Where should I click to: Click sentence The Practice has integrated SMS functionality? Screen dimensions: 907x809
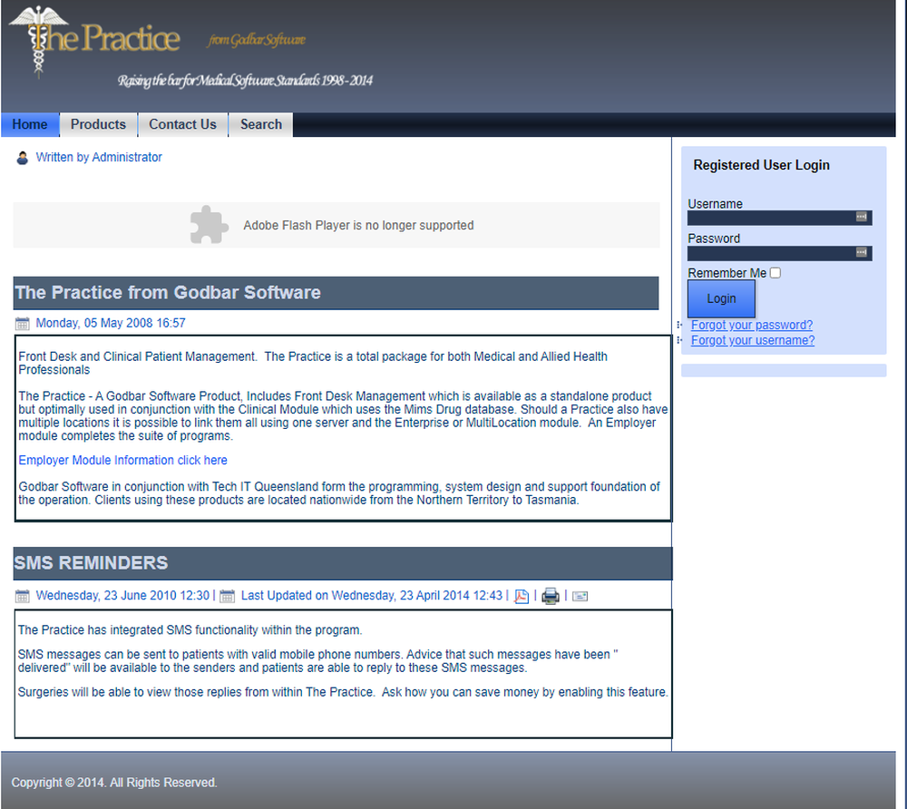click(x=190, y=629)
